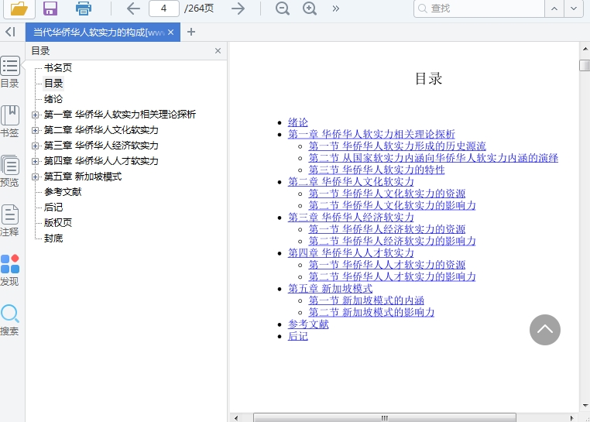
Task: Open a new tab with the plus button
Action: [191, 32]
